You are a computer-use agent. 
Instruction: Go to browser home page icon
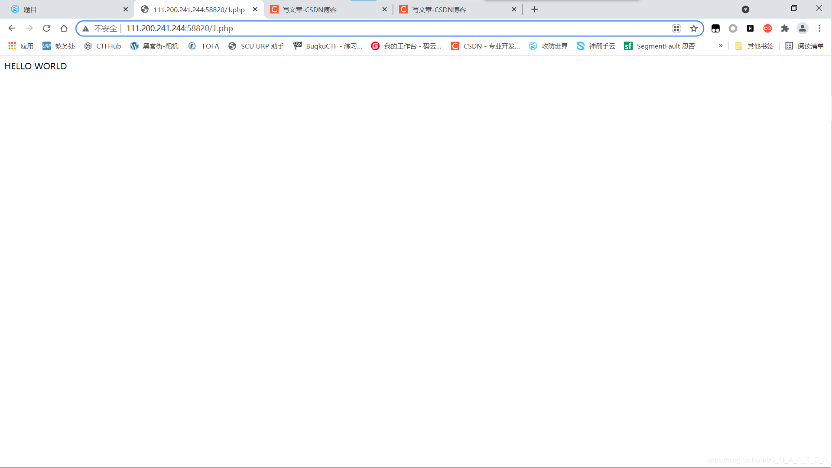tap(64, 28)
